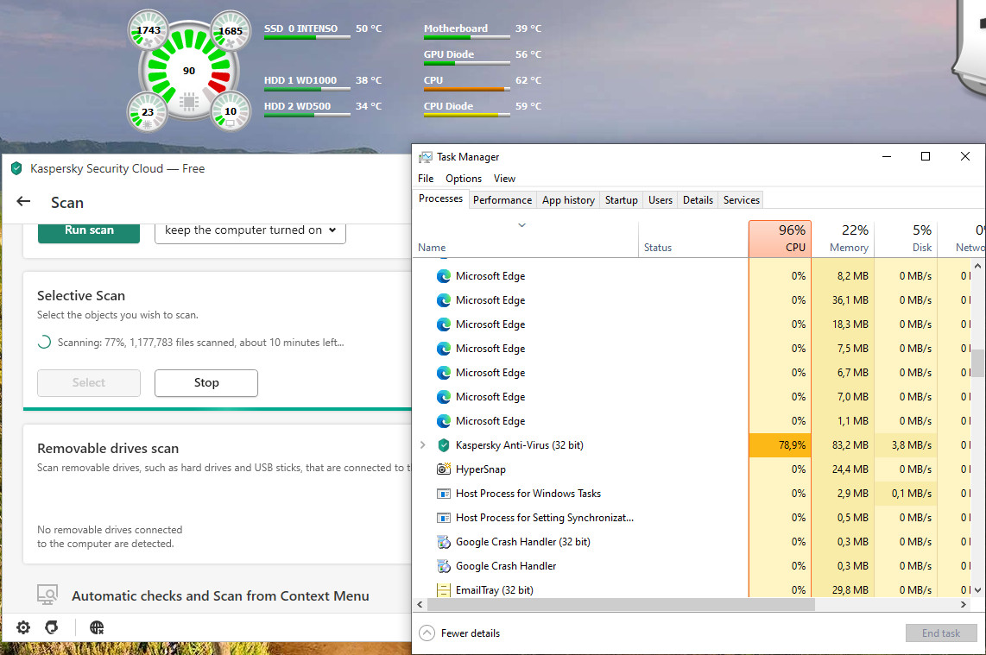Switch to the Users tab

coord(660,200)
